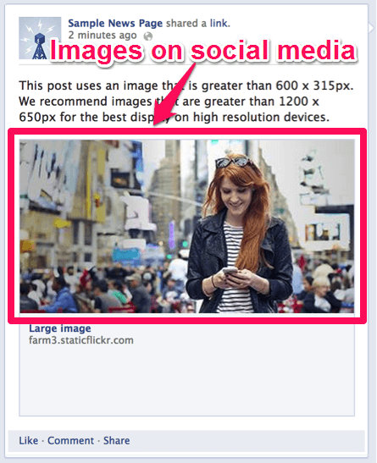Viewport: 377px width, 463px height.
Task: Click the sunglasses on the woman's head
Action: [x=234, y=163]
